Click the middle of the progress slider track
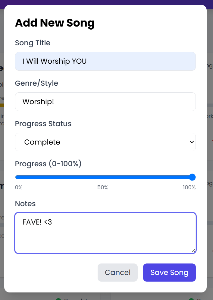Screen dimensions: 213x300 [105, 177]
